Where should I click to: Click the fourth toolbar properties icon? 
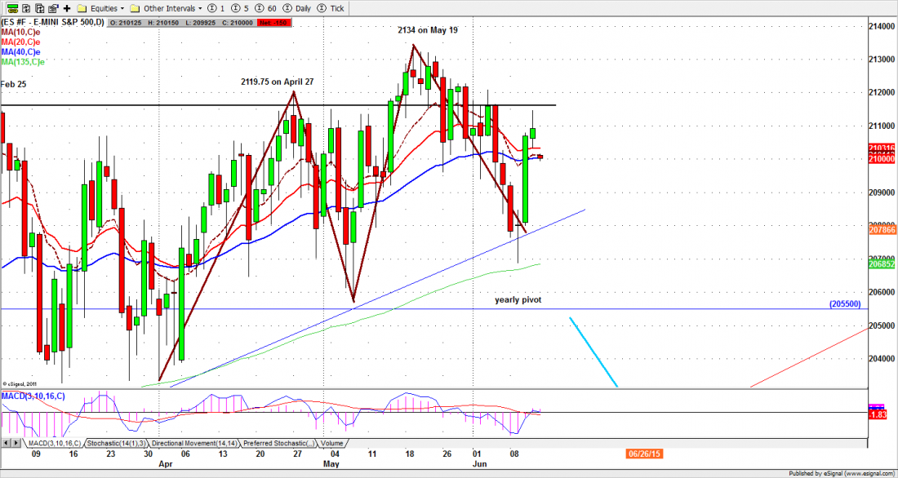pos(51,7)
